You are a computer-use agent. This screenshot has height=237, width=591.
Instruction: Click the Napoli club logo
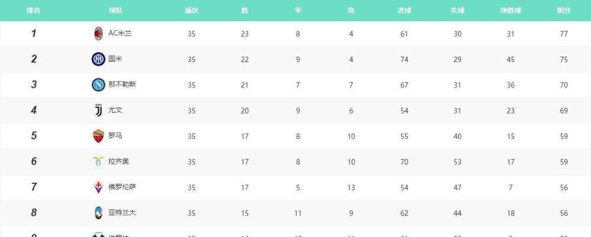click(x=98, y=85)
